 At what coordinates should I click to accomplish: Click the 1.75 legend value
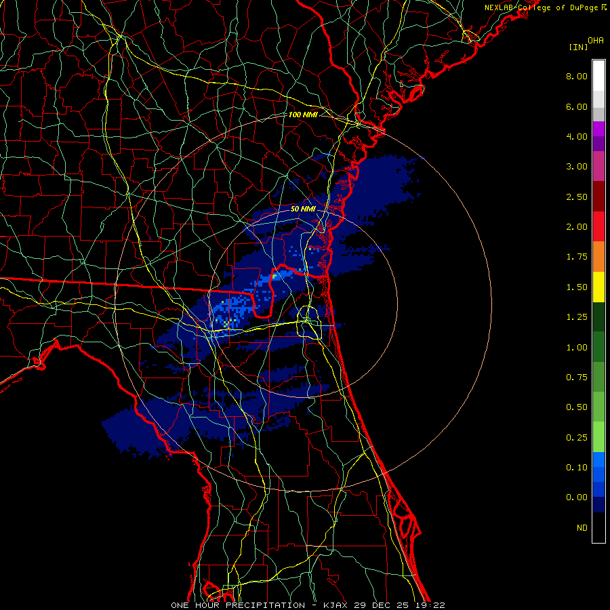577,257
